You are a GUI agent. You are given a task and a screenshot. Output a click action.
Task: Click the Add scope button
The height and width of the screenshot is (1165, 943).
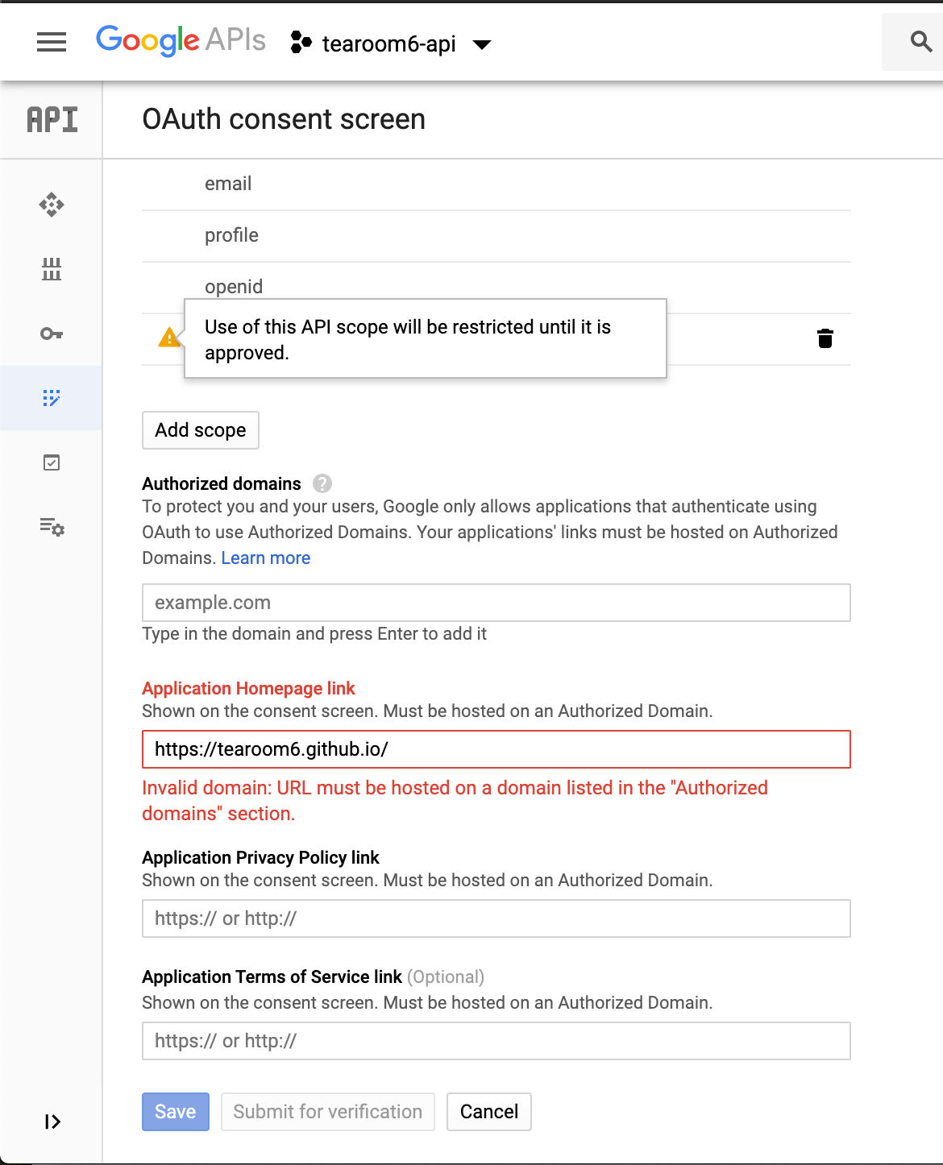[x=200, y=429]
